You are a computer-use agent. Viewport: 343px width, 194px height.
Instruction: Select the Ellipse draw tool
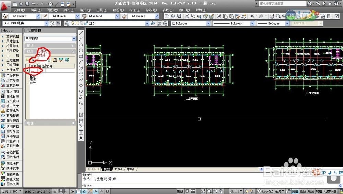click(81, 85)
